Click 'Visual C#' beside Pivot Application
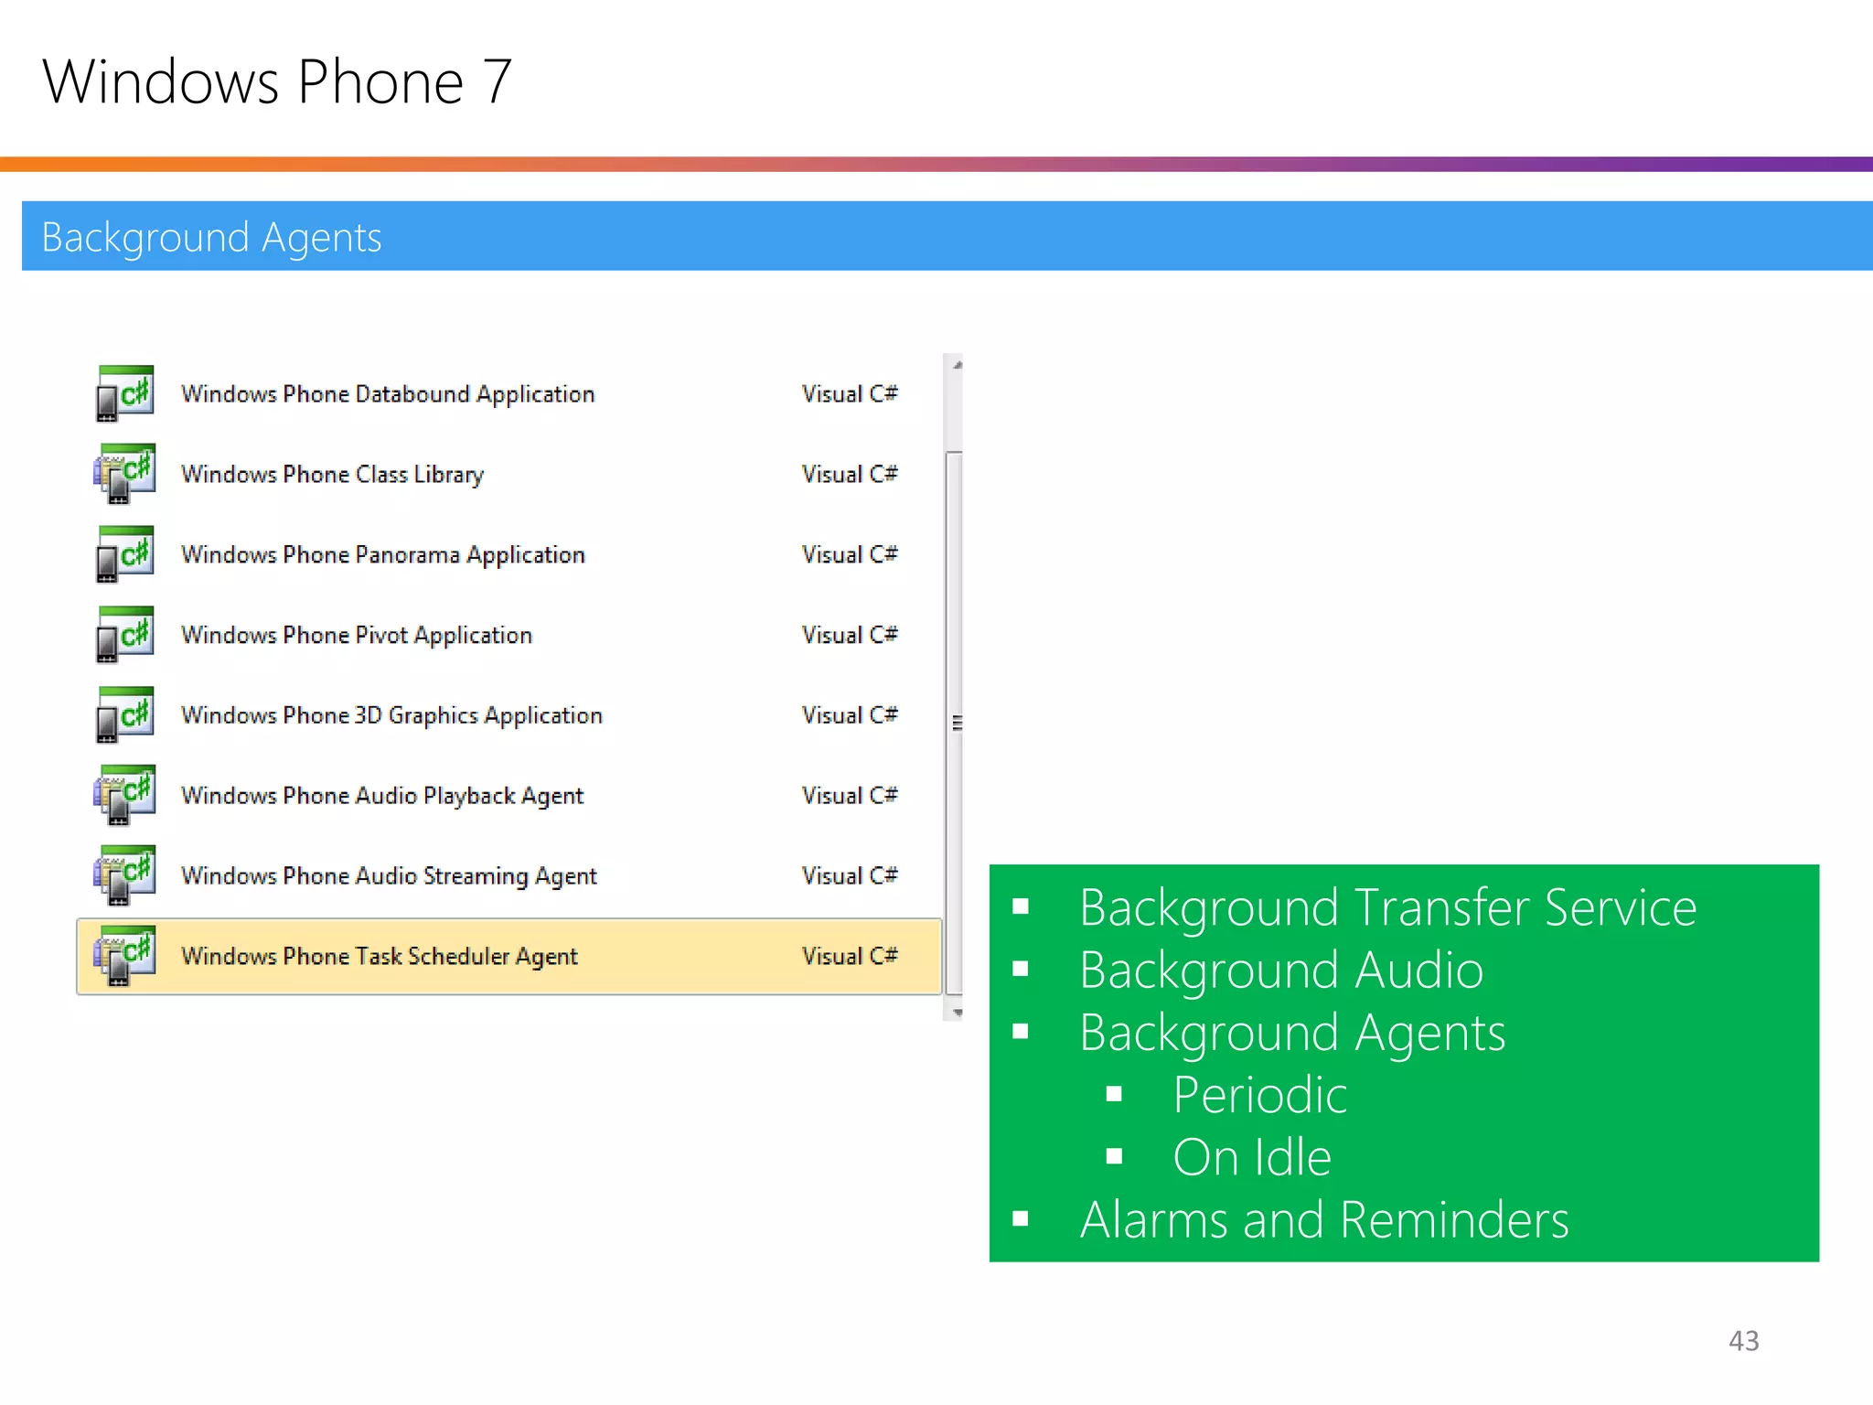Image resolution: width=1873 pixels, height=1405 pixels. pos(850,635)
